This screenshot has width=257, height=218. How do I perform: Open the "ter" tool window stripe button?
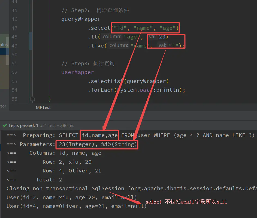[x=3, y=106]
